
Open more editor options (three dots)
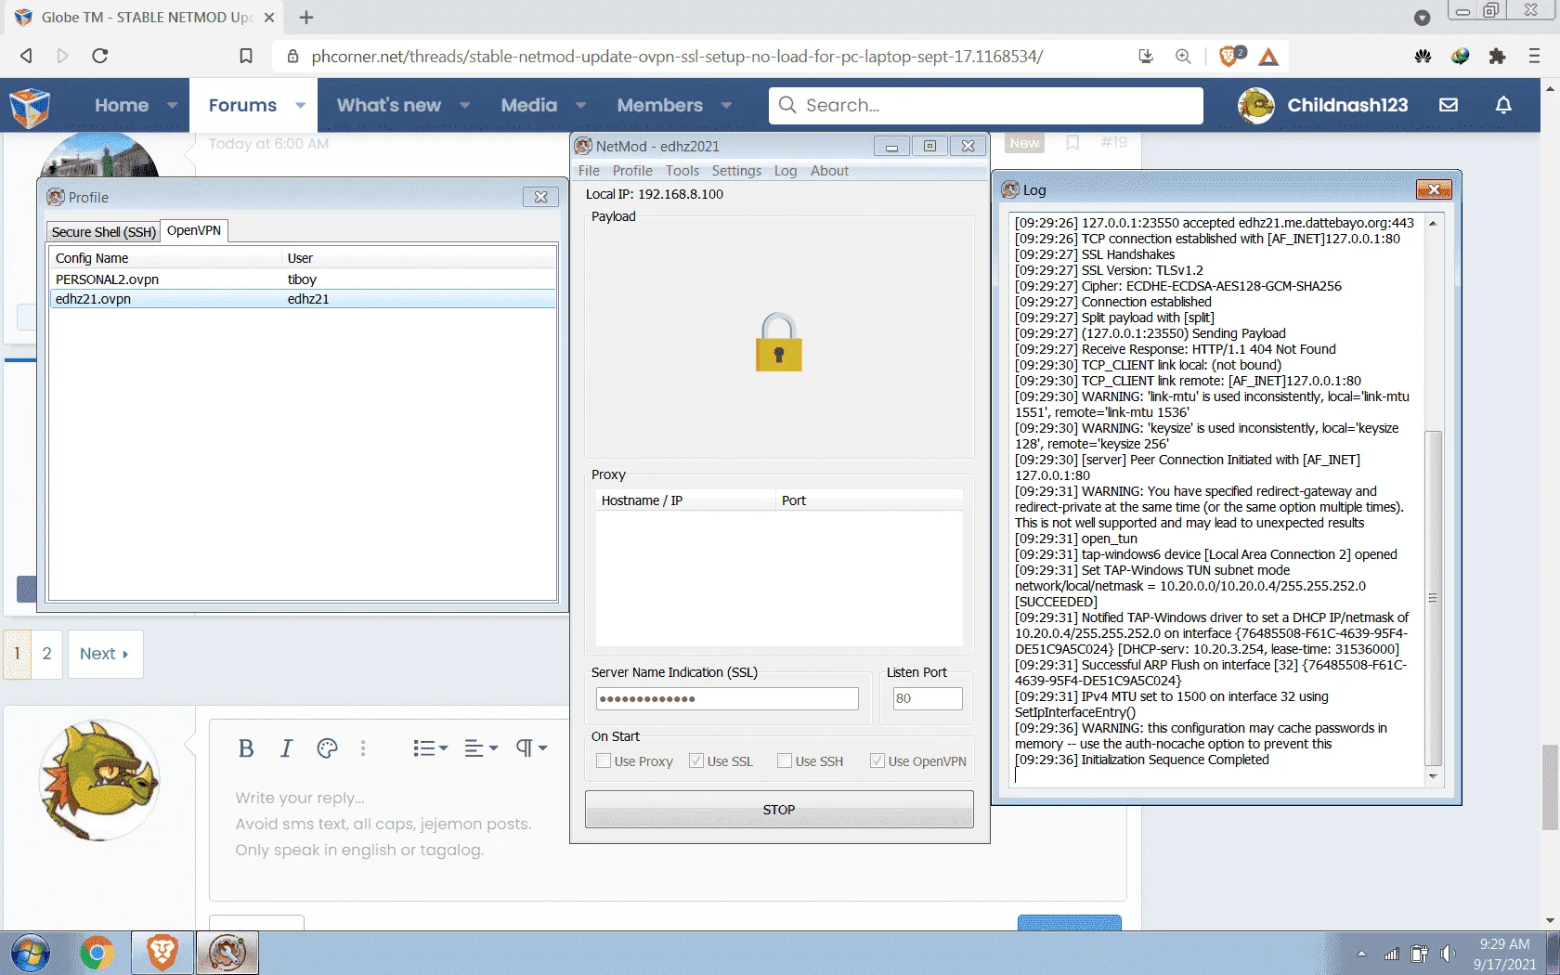363,748
